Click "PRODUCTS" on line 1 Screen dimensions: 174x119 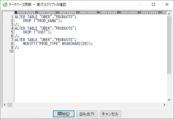pyautogui.click(x=64, y=17)
